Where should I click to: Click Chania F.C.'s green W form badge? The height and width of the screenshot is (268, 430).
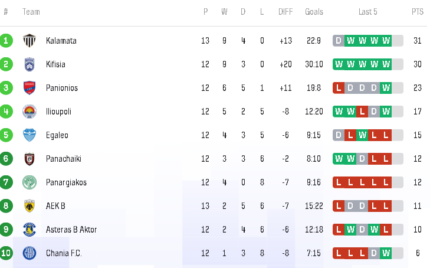[386, 253]
